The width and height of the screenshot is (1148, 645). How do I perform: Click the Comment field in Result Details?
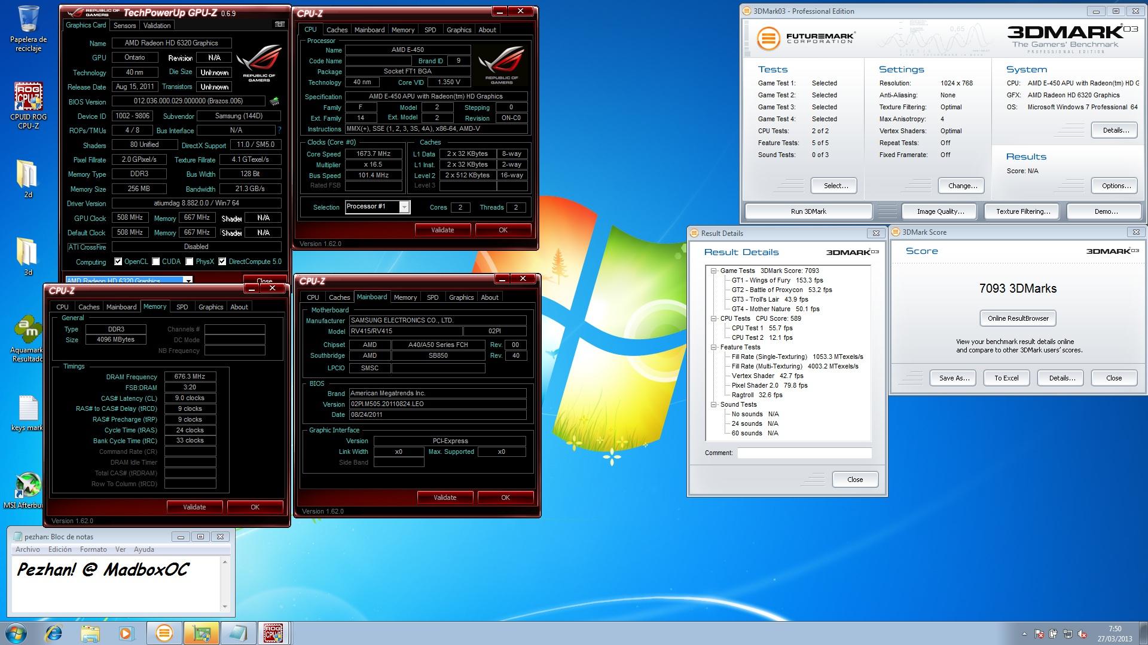pos(804,453)
